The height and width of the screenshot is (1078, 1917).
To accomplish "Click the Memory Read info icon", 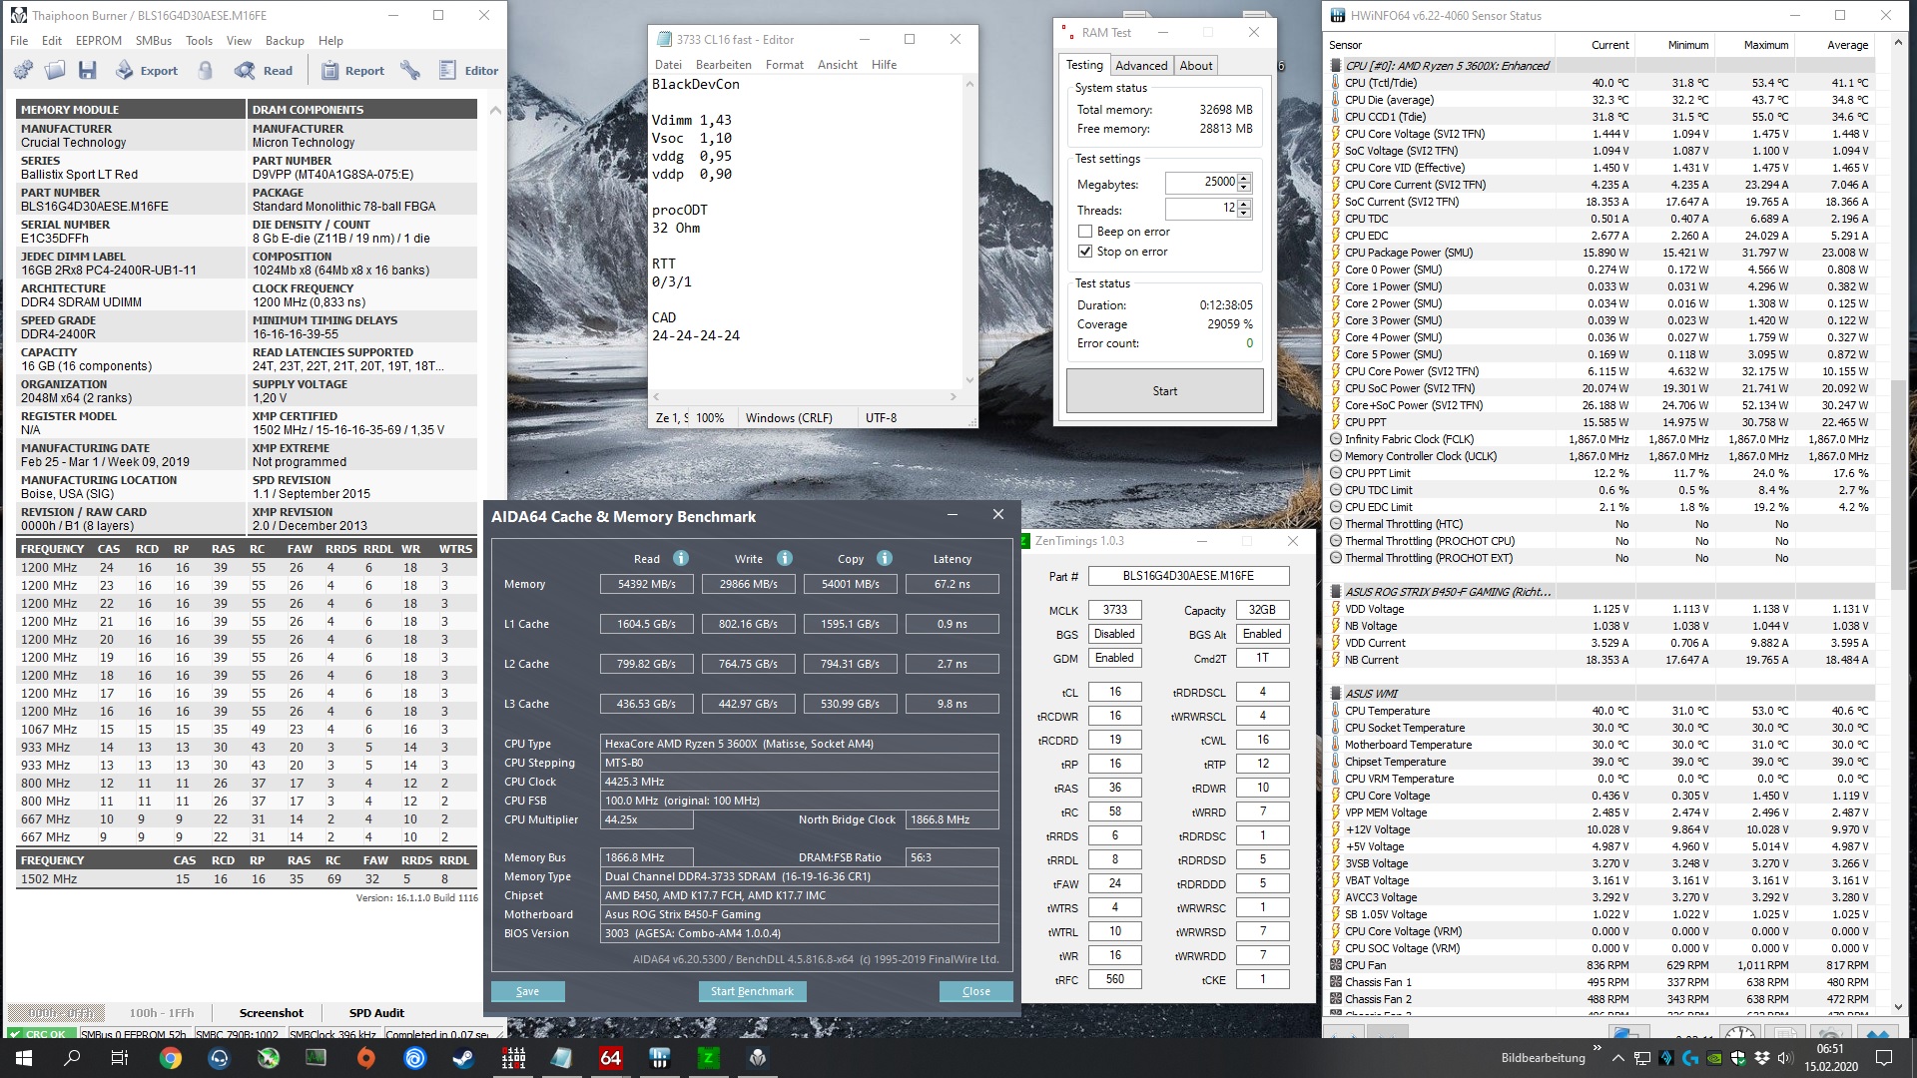I will point(681,558).
